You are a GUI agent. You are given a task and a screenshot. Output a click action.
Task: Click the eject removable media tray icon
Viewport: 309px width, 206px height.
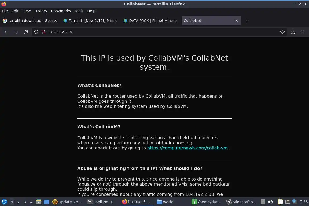click(263, 202)
